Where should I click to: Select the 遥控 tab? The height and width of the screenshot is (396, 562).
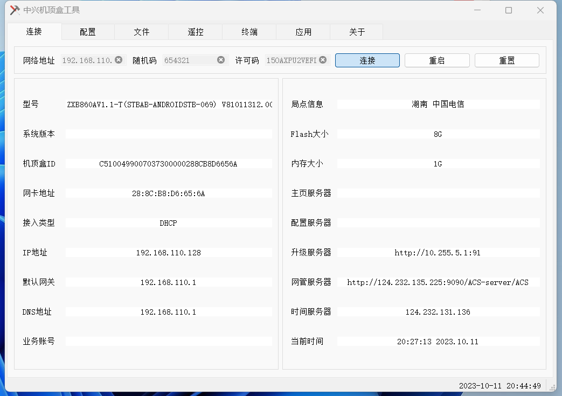coord(195,32)
